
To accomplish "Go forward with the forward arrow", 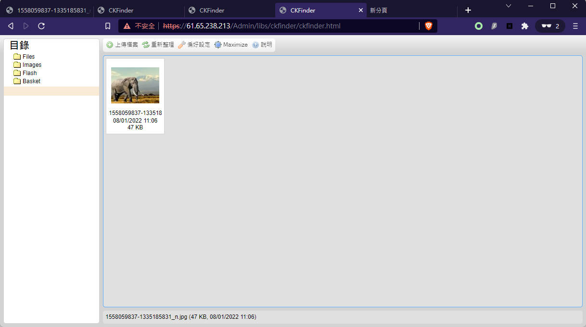I will pos(26,26).
